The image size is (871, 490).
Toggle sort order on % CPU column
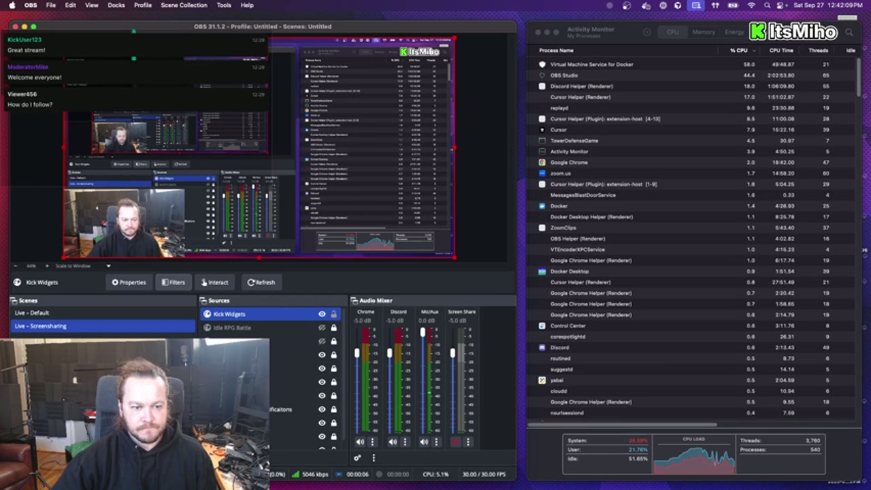pyautogui.click(x=738, y=50)
